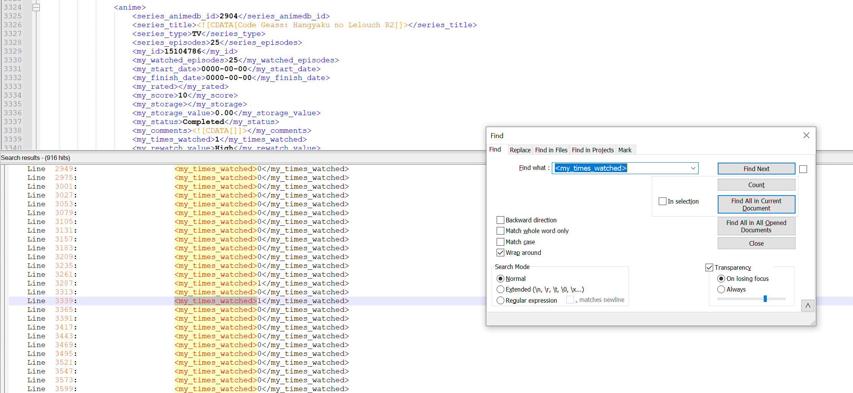
Task: Toggle the Transparency checkbox
Action: point(709,267)
